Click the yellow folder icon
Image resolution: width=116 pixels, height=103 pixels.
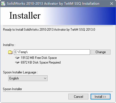click(x=10, y=52)
